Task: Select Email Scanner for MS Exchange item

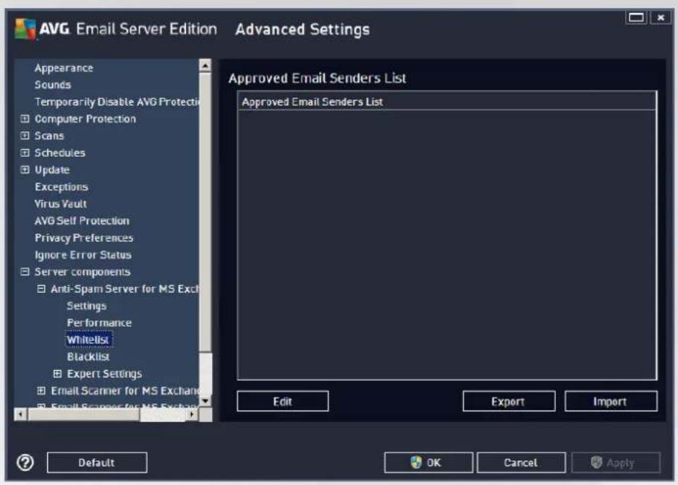Action: [125, 390]
